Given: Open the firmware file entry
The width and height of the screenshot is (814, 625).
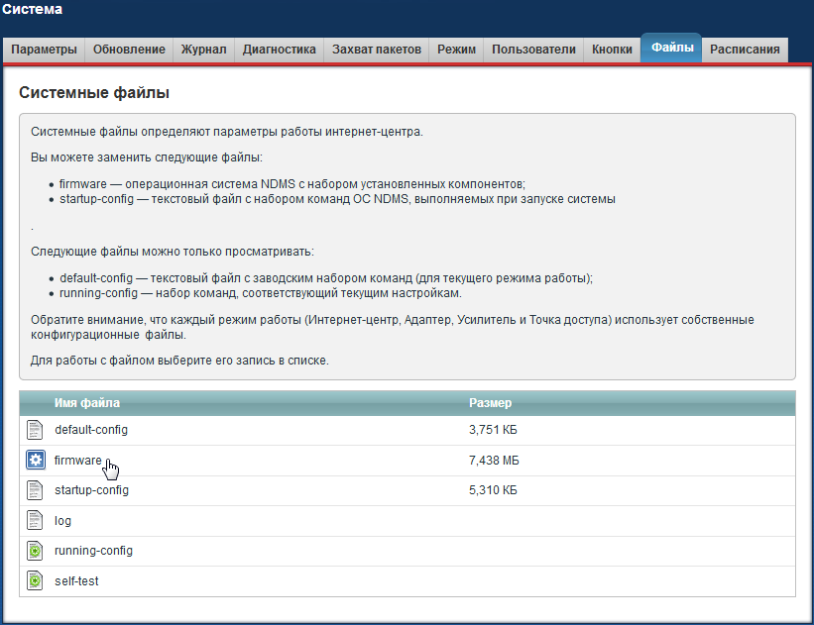Looking at the screenshot, I should [x=77, y=461].
